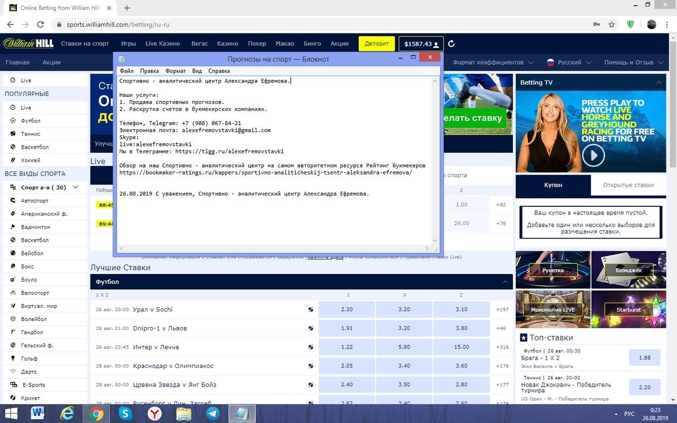Open a new Chrome tab
This screenshot has height=423, width=677.
pos(127,8)
